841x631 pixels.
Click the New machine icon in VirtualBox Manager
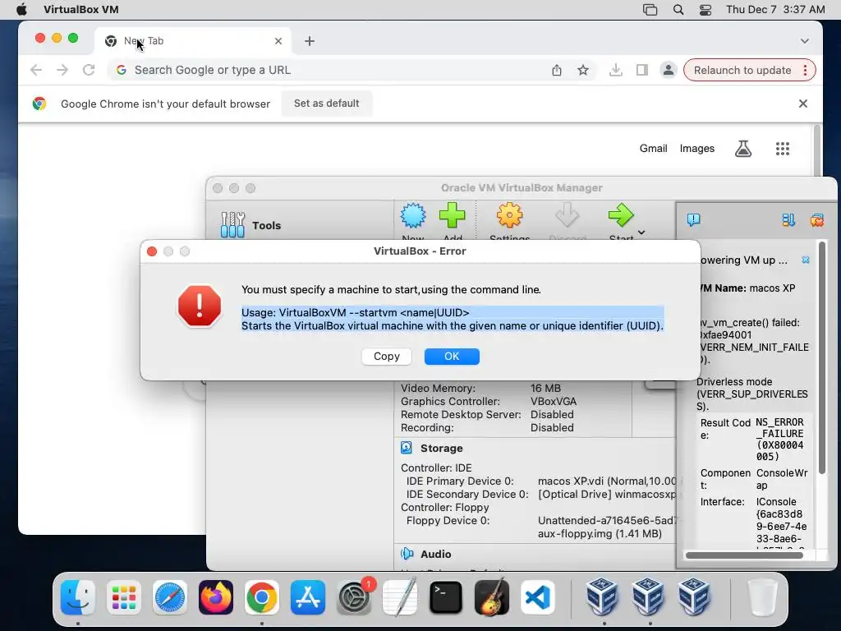[413, 216]
